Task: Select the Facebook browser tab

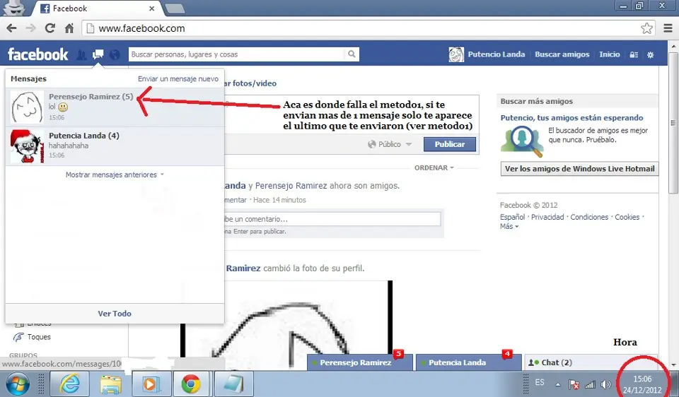Action: pyautogui.click(x=98, y=8)
